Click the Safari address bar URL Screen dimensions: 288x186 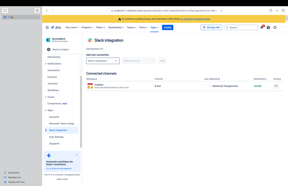coord(165,11)
